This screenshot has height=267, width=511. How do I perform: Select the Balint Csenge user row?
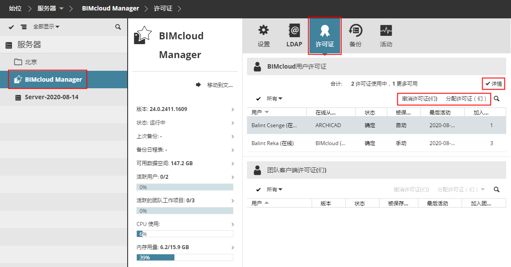(376, 125)
